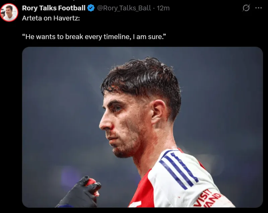Click the Rory Talks Football display name
Image resolution: width=268 pixels, height=213 pixels.
54,8
